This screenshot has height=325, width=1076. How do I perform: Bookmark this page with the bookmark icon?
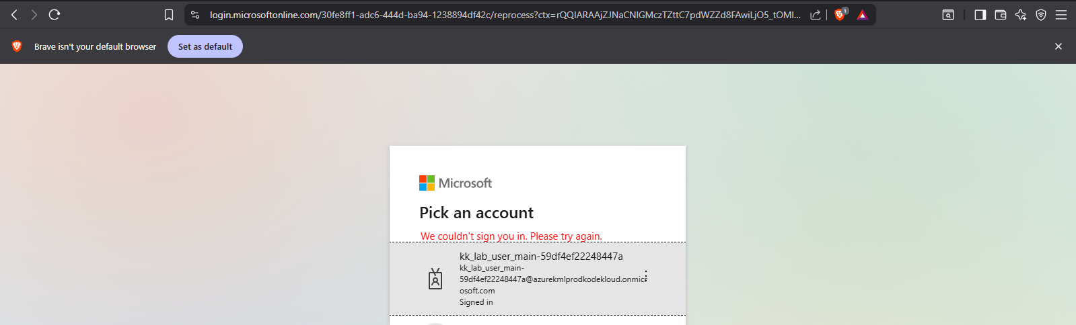pyautogui.click(x=169, y=15)
